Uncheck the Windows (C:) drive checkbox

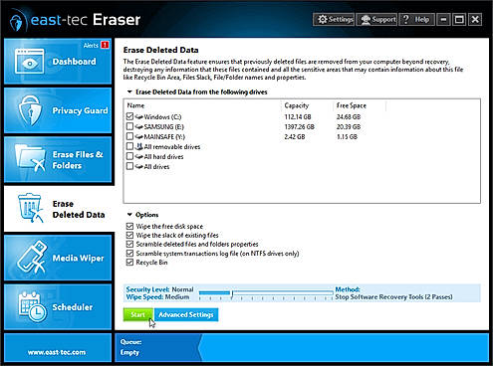[x=129, y=116]
